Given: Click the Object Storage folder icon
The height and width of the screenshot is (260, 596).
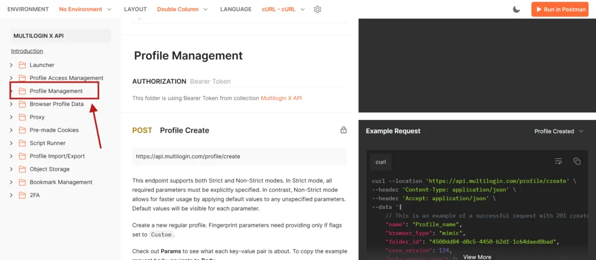Looking at the screenshot, I should pyautogui.click(x=22, y=169).
